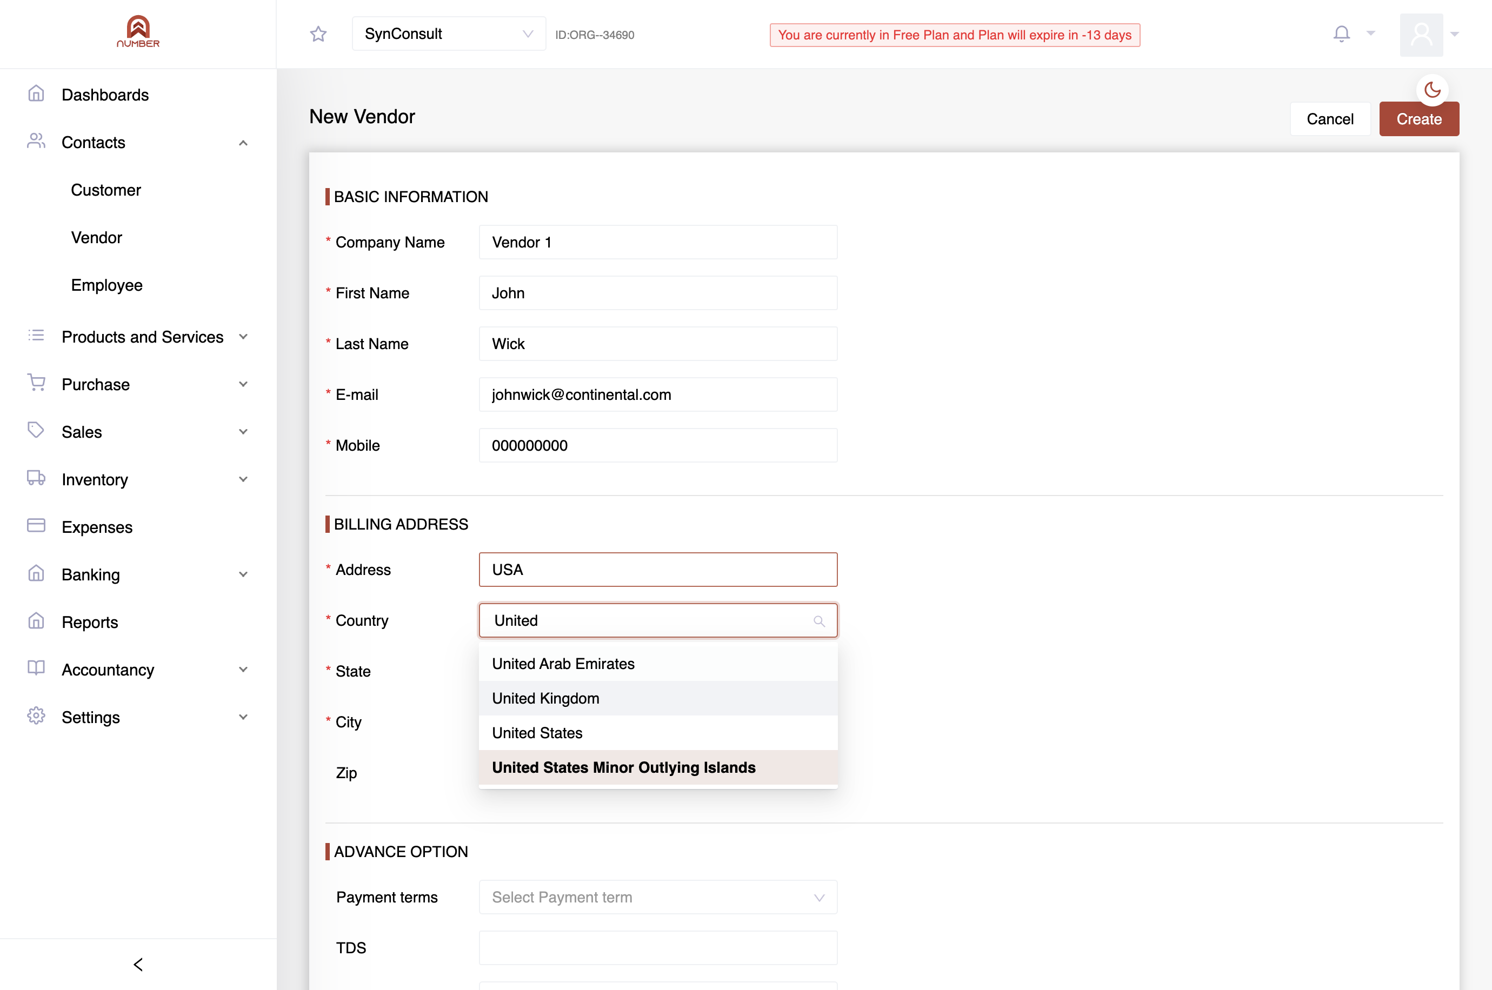
Task: Click the Create button
Action: click(1419, 119)
